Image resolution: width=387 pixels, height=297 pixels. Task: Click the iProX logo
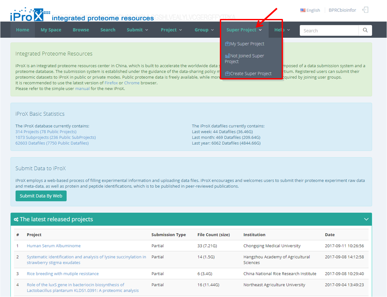click(30, 15)
